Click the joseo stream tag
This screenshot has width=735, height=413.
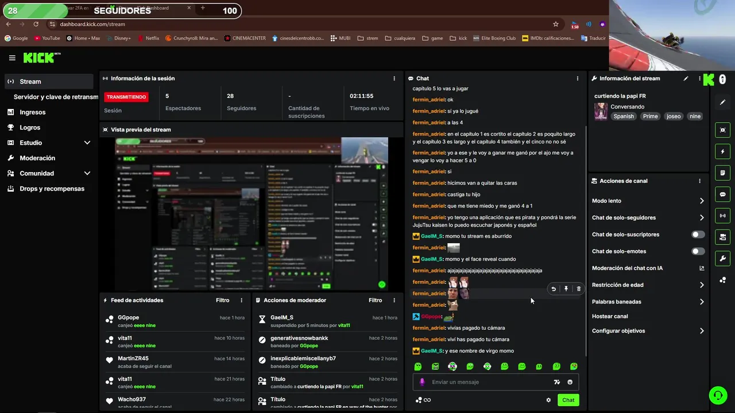(x=674, y=116)
